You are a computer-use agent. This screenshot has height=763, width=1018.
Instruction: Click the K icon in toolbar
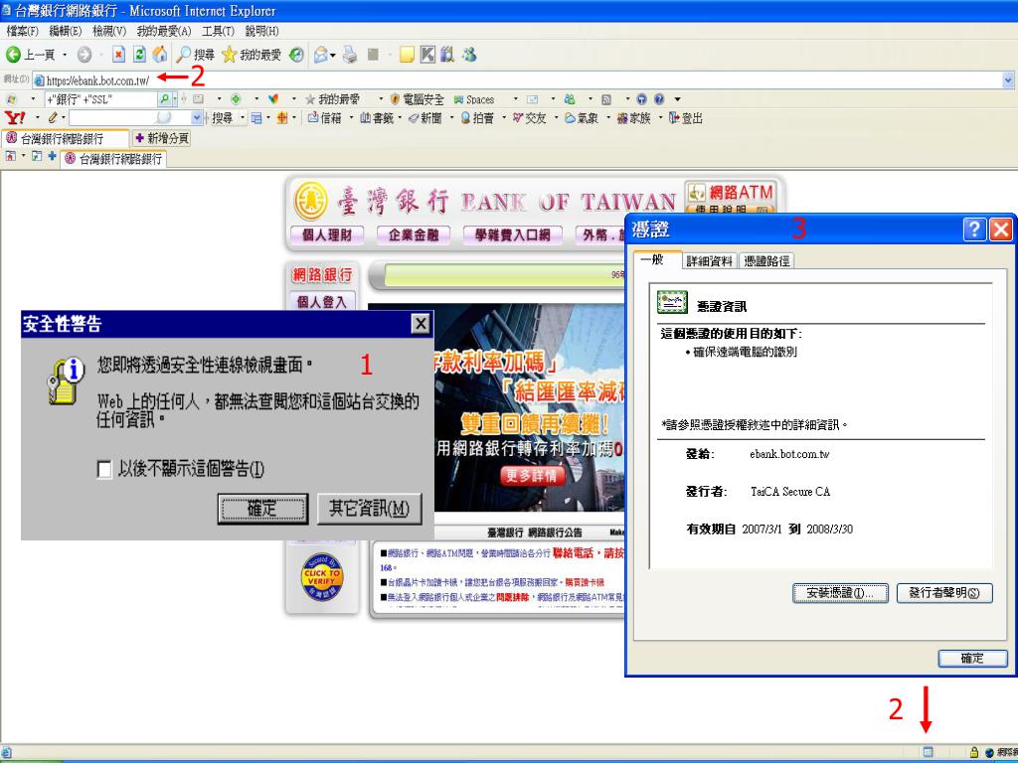coord(427,55)
